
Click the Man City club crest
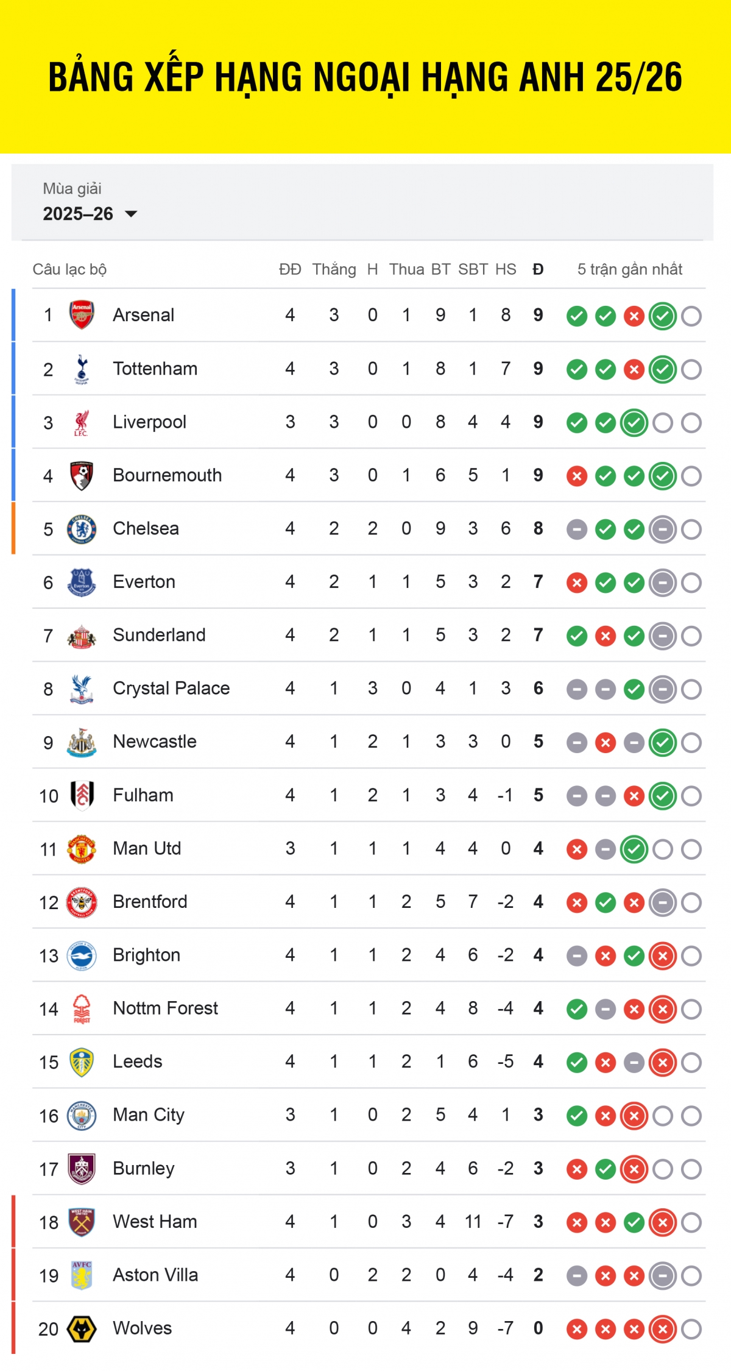click(x=82, y=1116)
